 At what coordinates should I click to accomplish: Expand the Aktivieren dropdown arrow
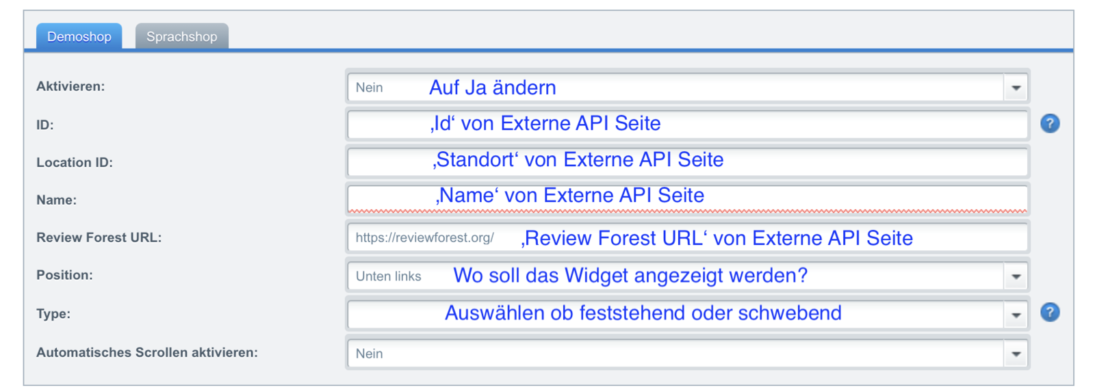pyautogui.click(x=1016, y=88)
